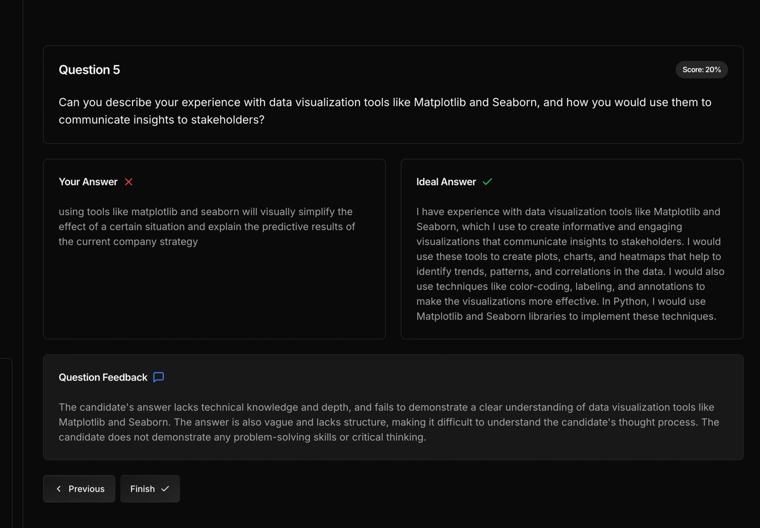Click the checkmark in Finish button
The image size is (760, 528).
165,489
